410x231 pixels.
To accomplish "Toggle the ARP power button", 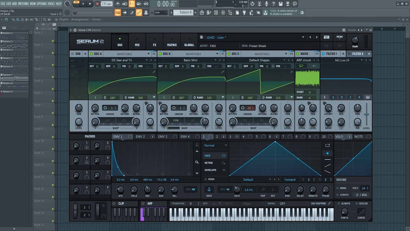I will (143, 203).
